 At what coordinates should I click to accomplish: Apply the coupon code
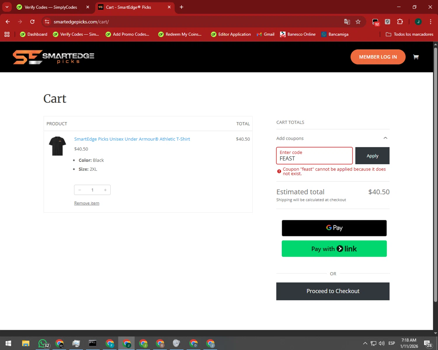click(x=372, y=156)
